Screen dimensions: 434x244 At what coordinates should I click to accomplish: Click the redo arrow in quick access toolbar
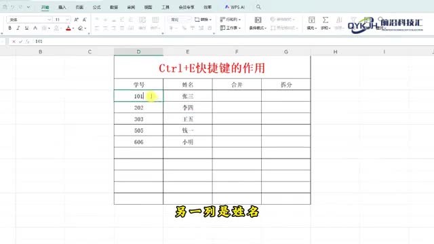coord(20,7)
